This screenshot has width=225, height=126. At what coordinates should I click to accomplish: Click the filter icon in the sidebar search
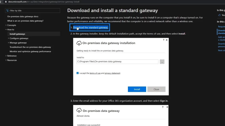click(x=7, y=11)
